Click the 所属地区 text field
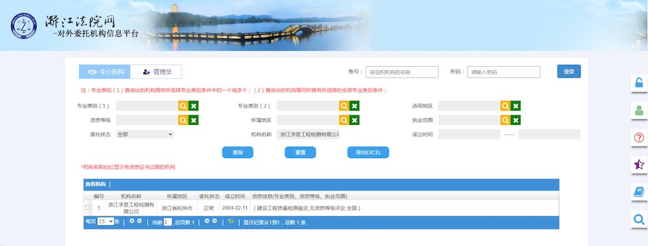The width and height of the screenshot is (648, 246). (308, 120)
